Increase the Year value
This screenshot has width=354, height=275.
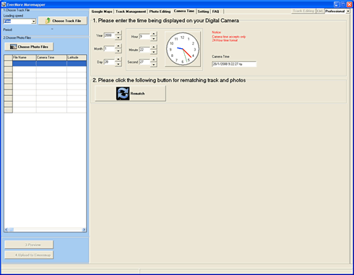tap(118, 32)
